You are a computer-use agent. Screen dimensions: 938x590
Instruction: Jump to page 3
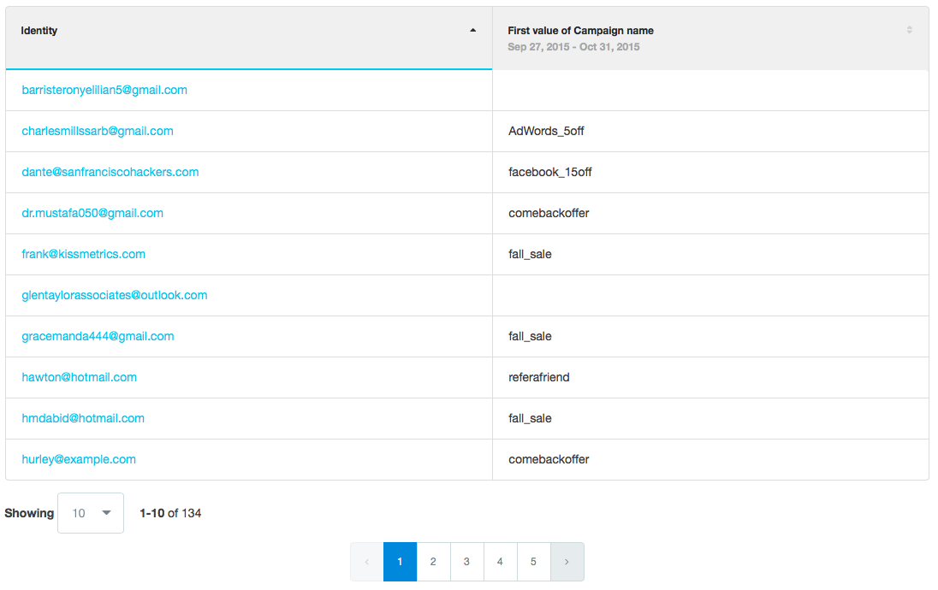click(466, 561)
